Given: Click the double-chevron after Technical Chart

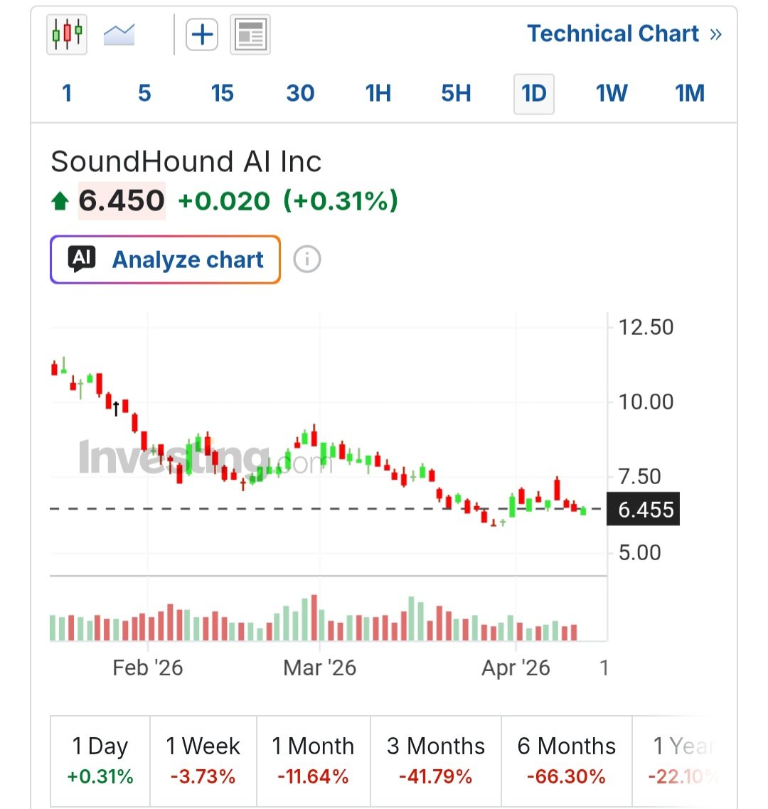Looking at the screenshot, I should [717, 33].
